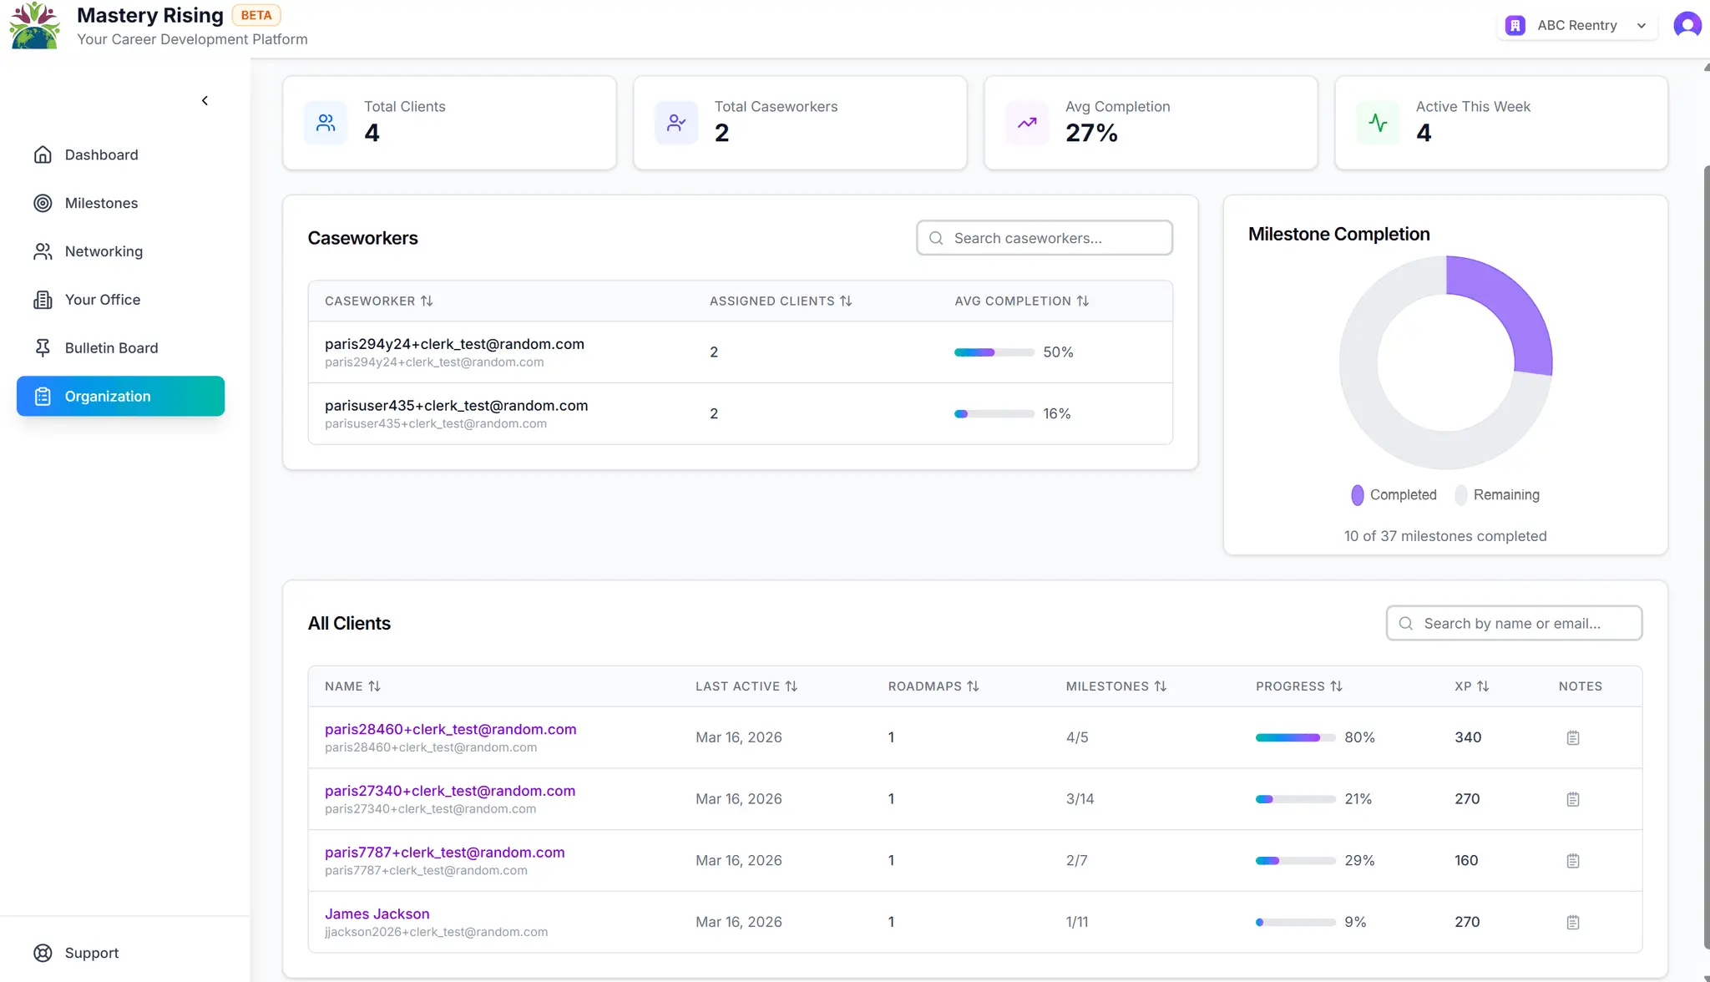Sort caseworkers by Avg Completion

[x=1022, y=301]
